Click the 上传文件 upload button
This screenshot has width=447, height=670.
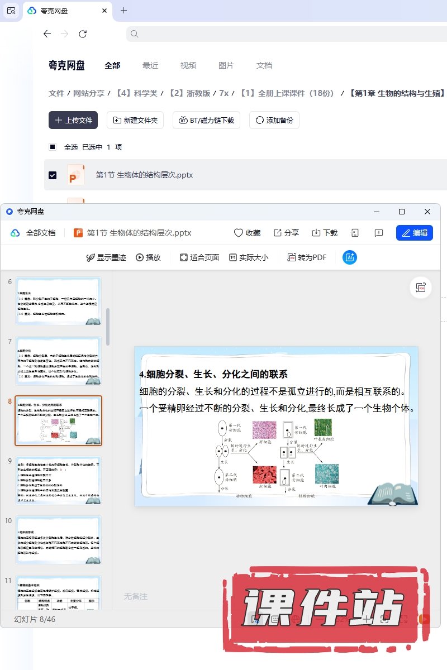(73, 120)
